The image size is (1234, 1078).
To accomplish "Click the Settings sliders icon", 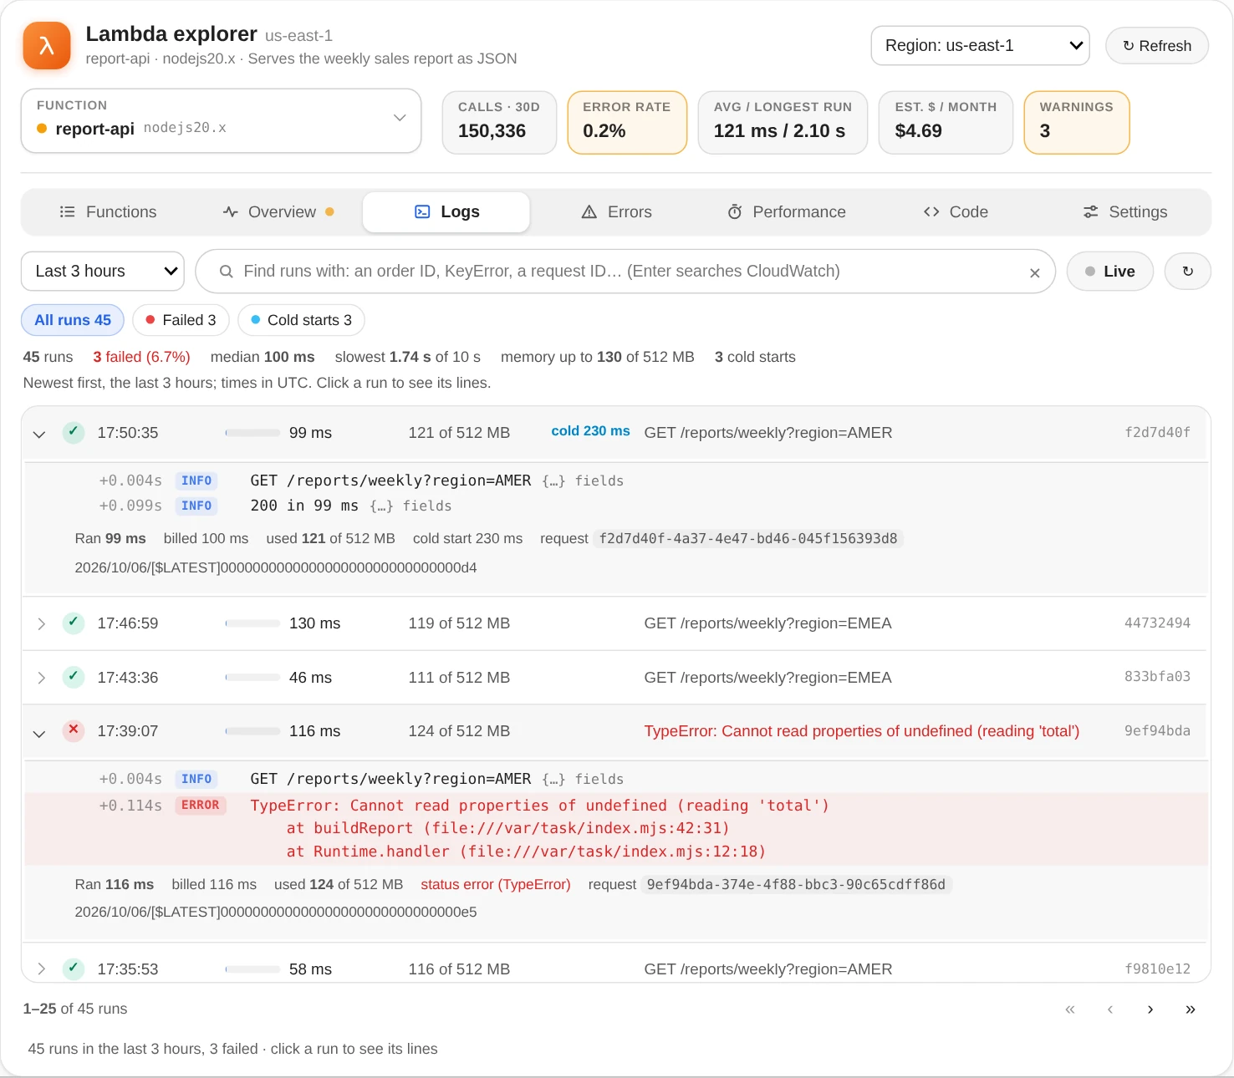I will 1091,212.
